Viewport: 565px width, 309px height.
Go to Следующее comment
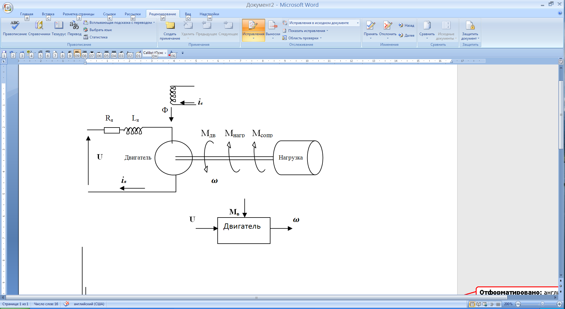(x=228, y=29)
